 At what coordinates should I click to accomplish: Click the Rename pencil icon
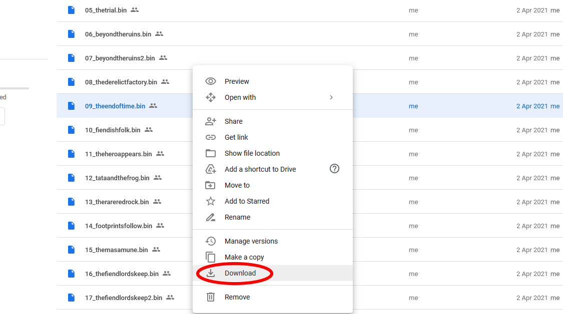pos(211,217)
